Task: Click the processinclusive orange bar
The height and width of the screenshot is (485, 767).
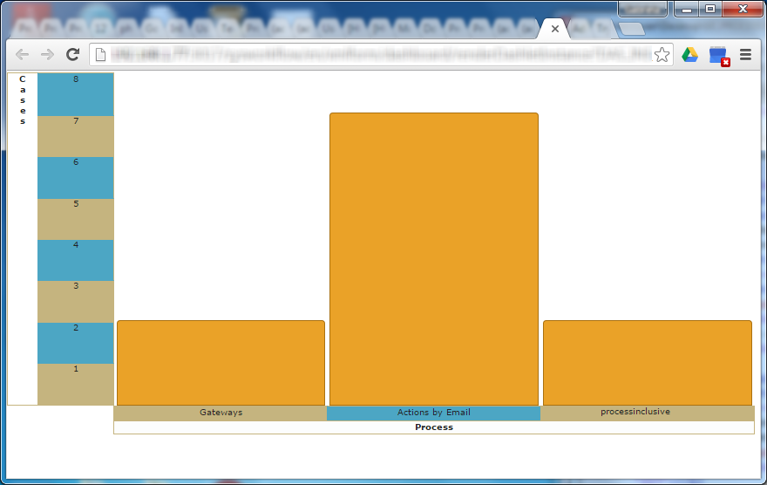Action: (647, 362)
